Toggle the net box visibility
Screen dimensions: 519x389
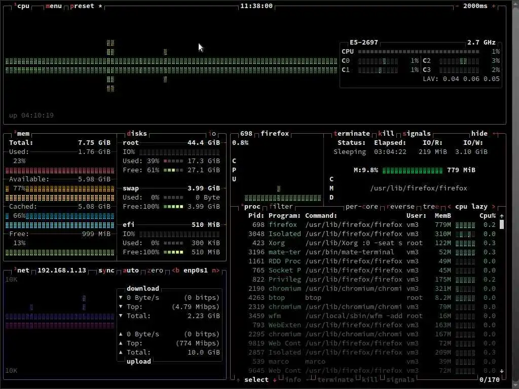click(22, 270)
